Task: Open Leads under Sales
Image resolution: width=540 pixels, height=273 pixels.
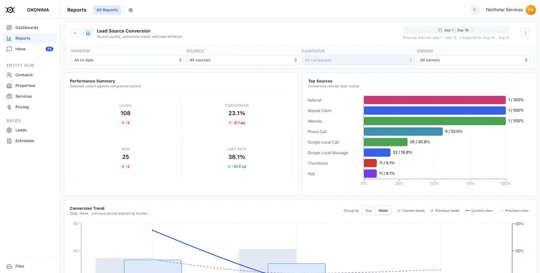Action: (x=30, y=130)
